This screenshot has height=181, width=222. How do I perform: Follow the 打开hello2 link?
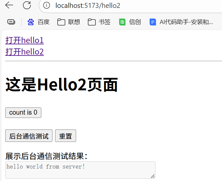click(x=25, y=52)
